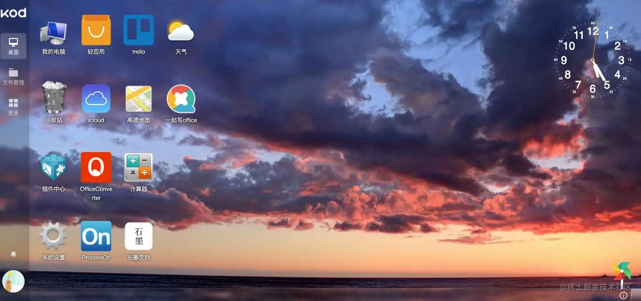Open the 轻应用 shopping bag icon
The height and width of the screenshot is (301, 641).
96,30
